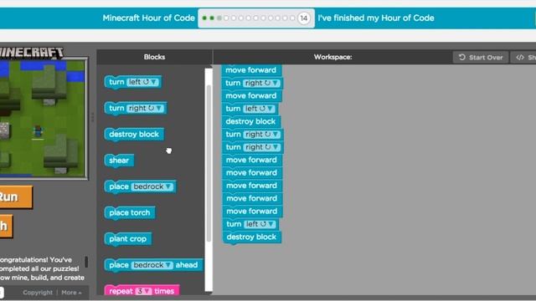Grab the resize handle beside game view
The height and width of the screenshot is (301, 536).
click(92, 117)
